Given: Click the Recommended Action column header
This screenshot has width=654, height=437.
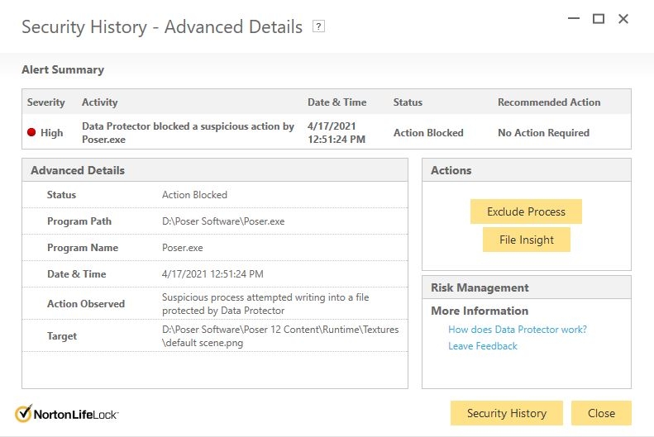Looking at the screenshot, I should 548,102.
